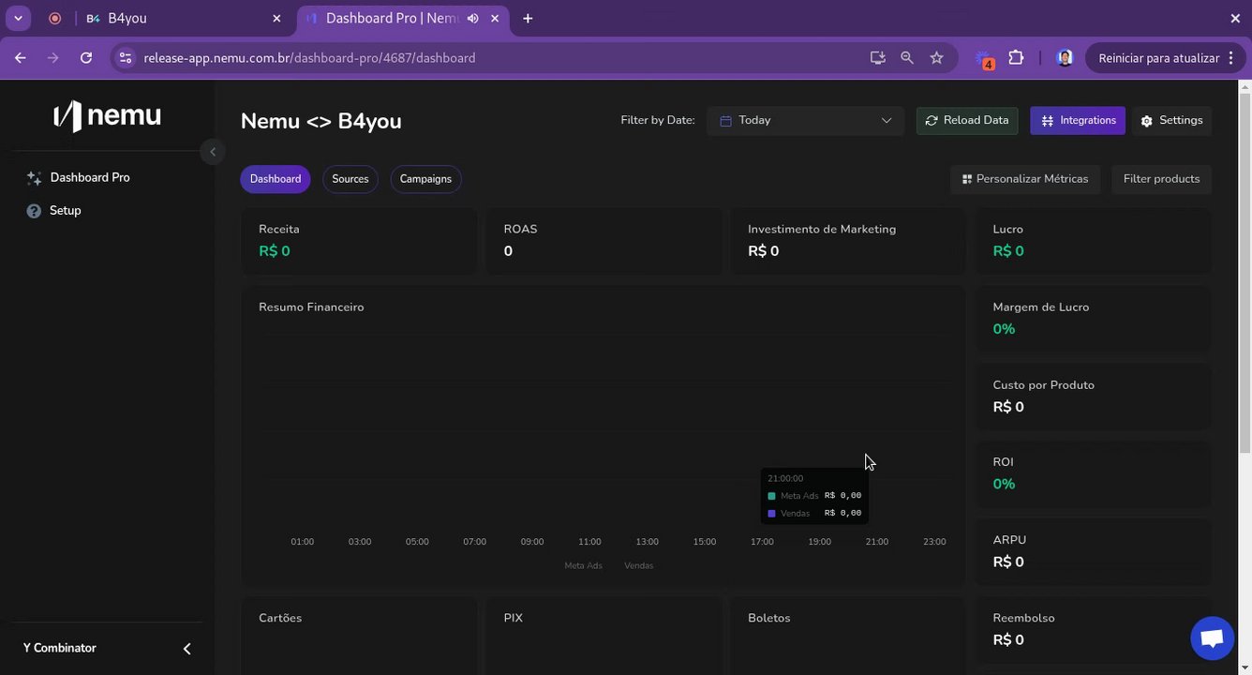Open the Filter products button
This screenshot has height=675, width=1252.
pos(1161,179)
